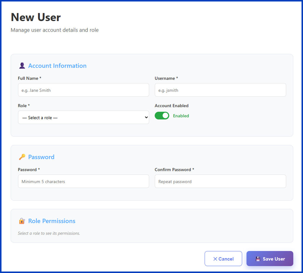Click the Account Enabled label
Screen dimensions: 303x273
point(171,106)
